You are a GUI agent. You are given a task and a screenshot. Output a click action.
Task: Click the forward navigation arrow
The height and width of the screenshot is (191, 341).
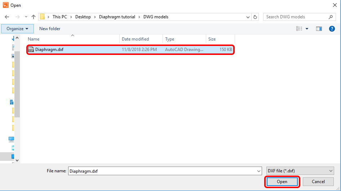pos(17,17)
